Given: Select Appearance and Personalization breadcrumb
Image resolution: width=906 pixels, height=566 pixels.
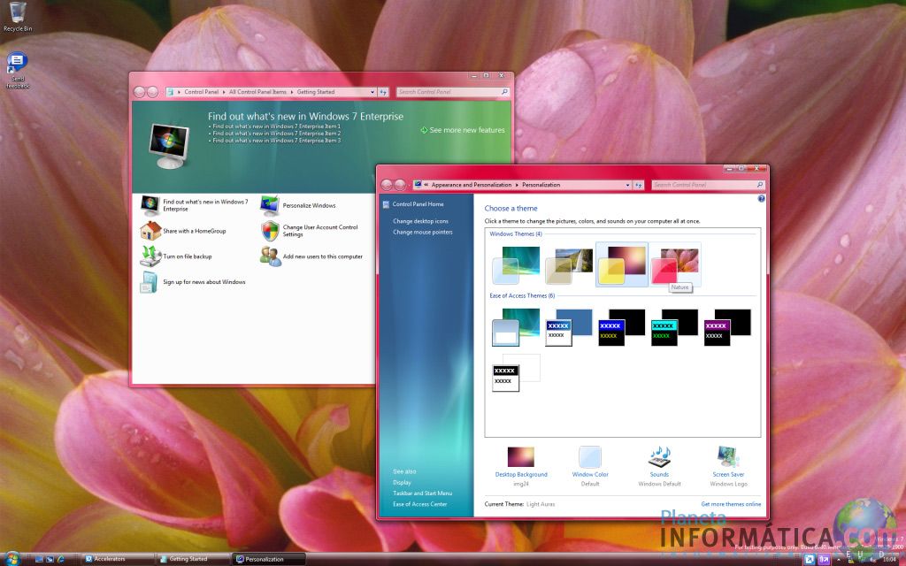Looking at the screenshot, I should click(x=472, y=185).
